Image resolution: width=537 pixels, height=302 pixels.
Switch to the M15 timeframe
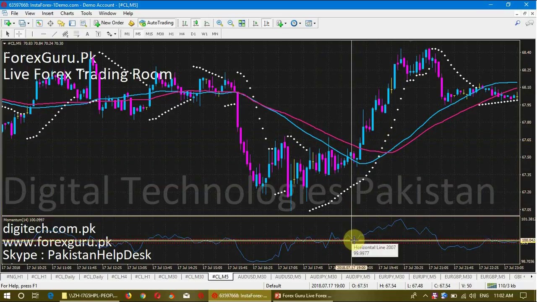(149, 34)
